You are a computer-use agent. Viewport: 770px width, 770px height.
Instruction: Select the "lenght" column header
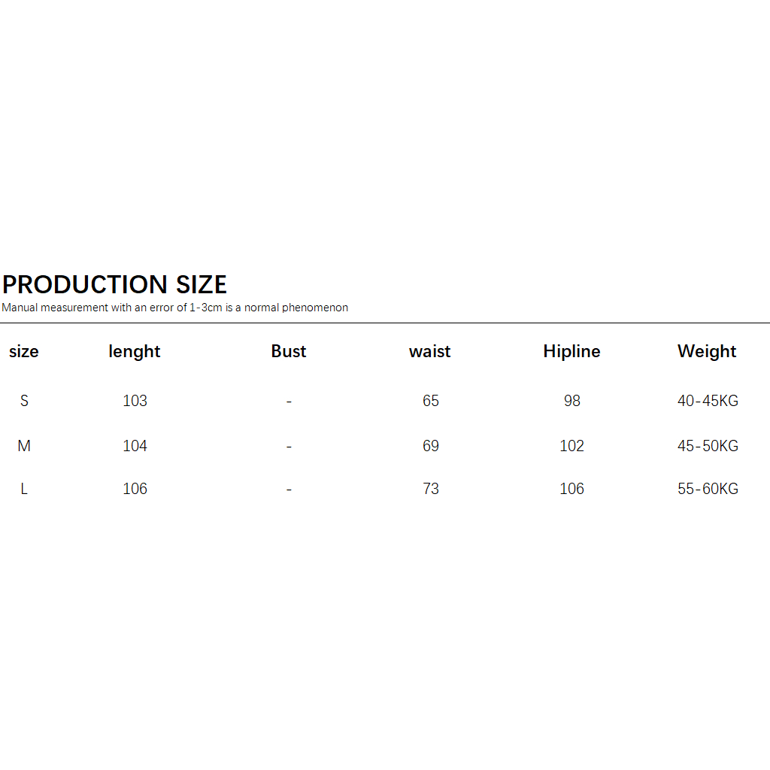(135, 351)
